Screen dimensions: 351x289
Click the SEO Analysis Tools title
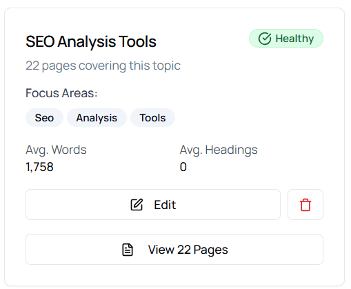point(91,41)
